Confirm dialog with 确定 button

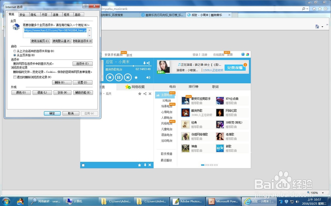[52, 113]
